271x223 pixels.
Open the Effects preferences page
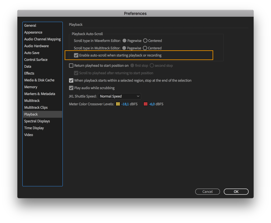(x=29, y=73)
